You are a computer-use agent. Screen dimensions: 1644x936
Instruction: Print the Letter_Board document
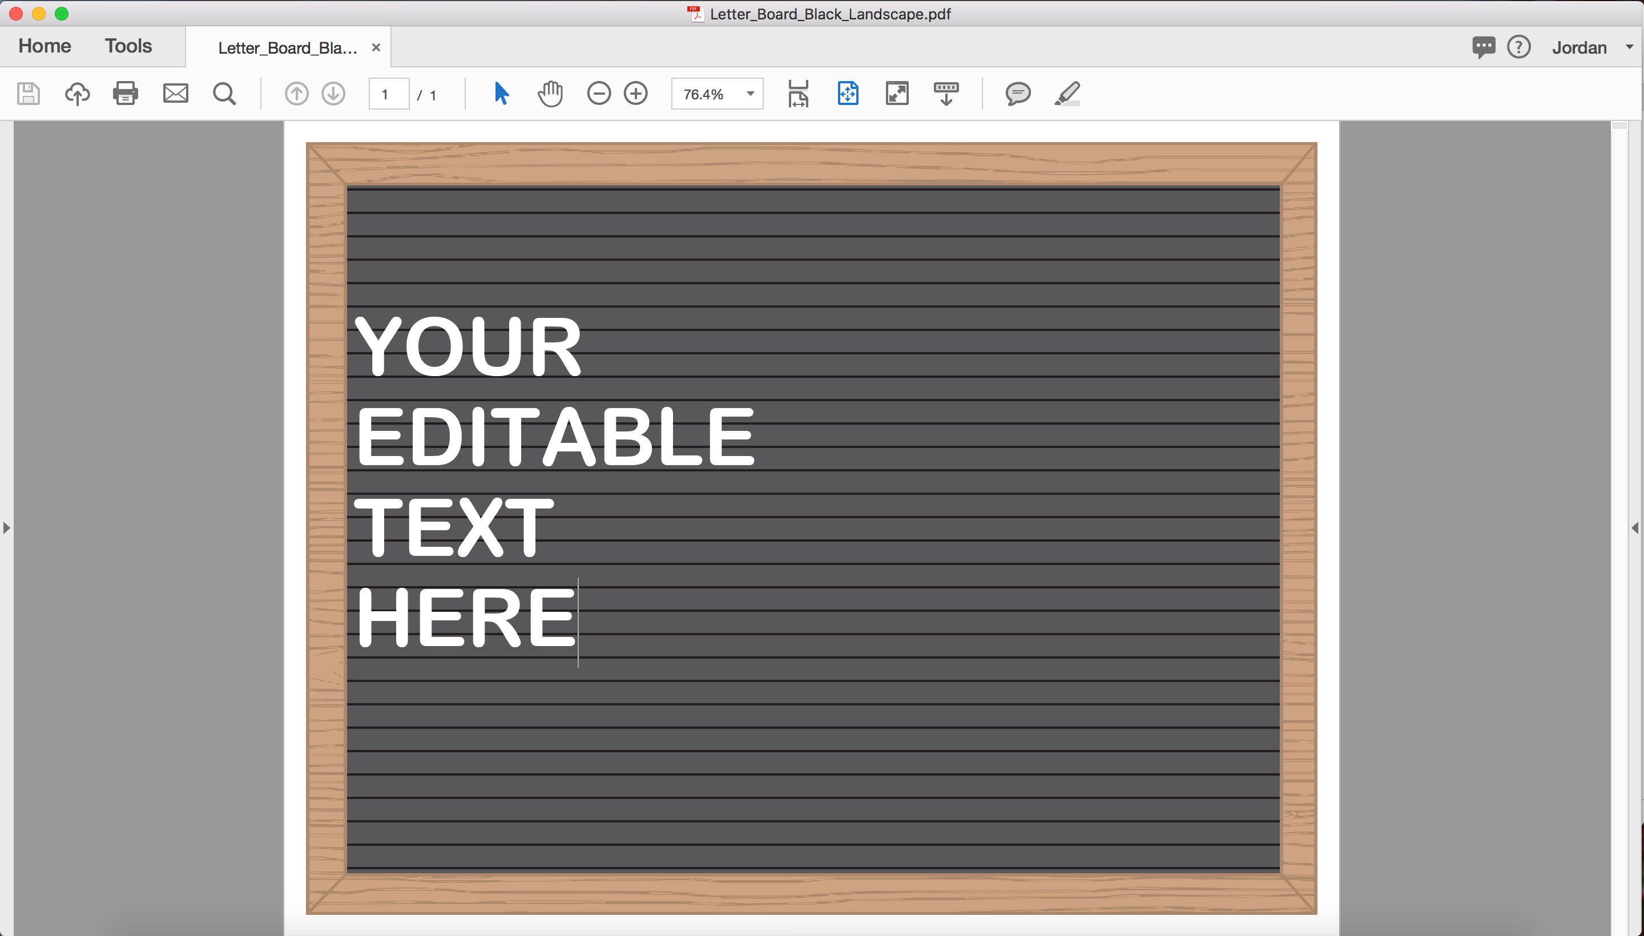click(x=125, y=93)
